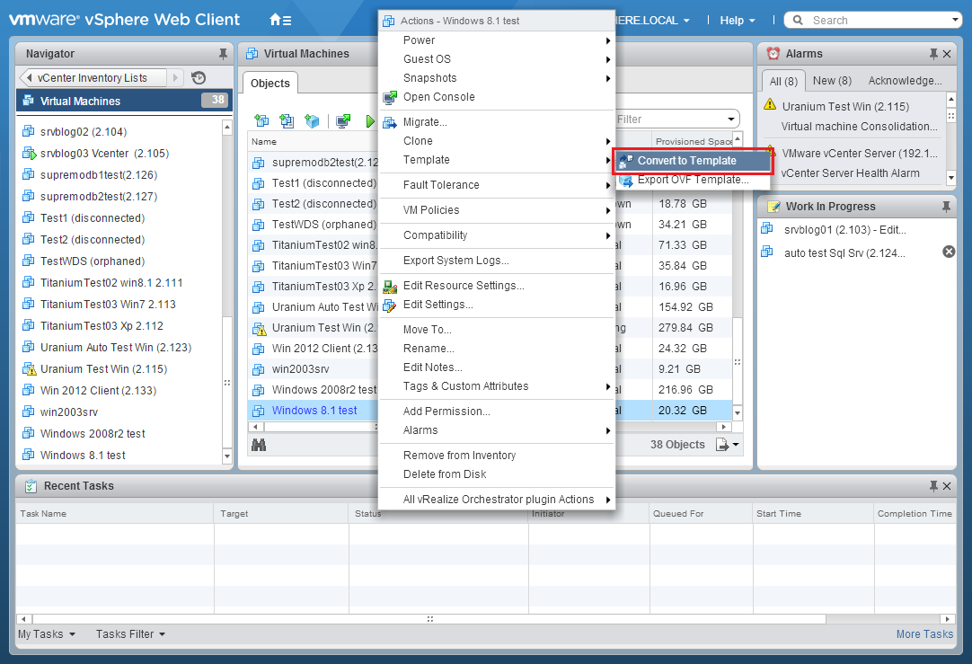
Task: Choose Edit Resource Settings...
Action: click(x=497, y=286)
